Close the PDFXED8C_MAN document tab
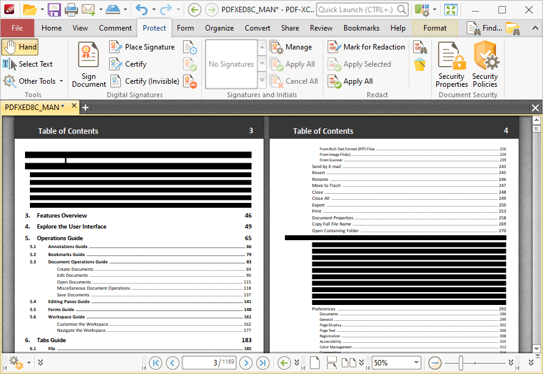The width and height of the screenshot is (543, 374). coord(74,106)
